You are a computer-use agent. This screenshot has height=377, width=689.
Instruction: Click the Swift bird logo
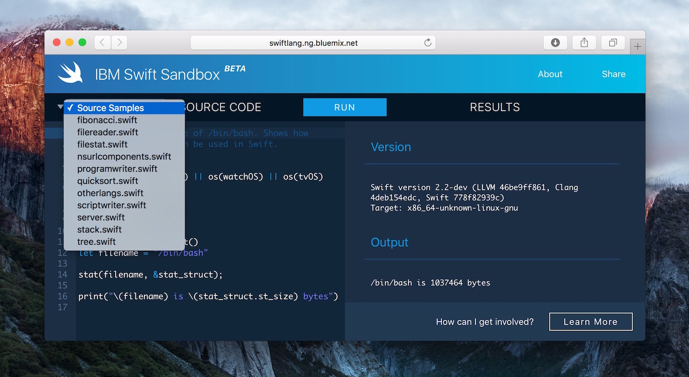click(x=70, y=73)
